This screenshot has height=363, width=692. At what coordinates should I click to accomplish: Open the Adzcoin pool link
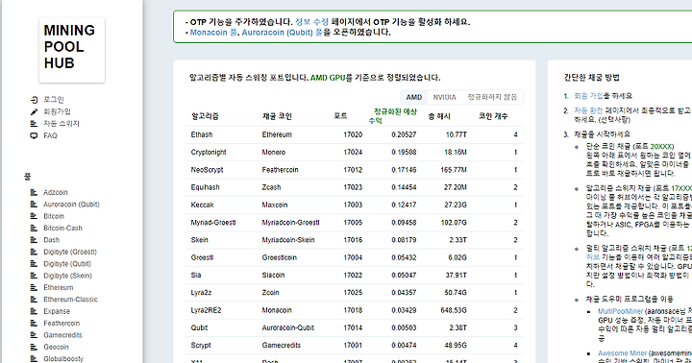click(x=56, y=192)
